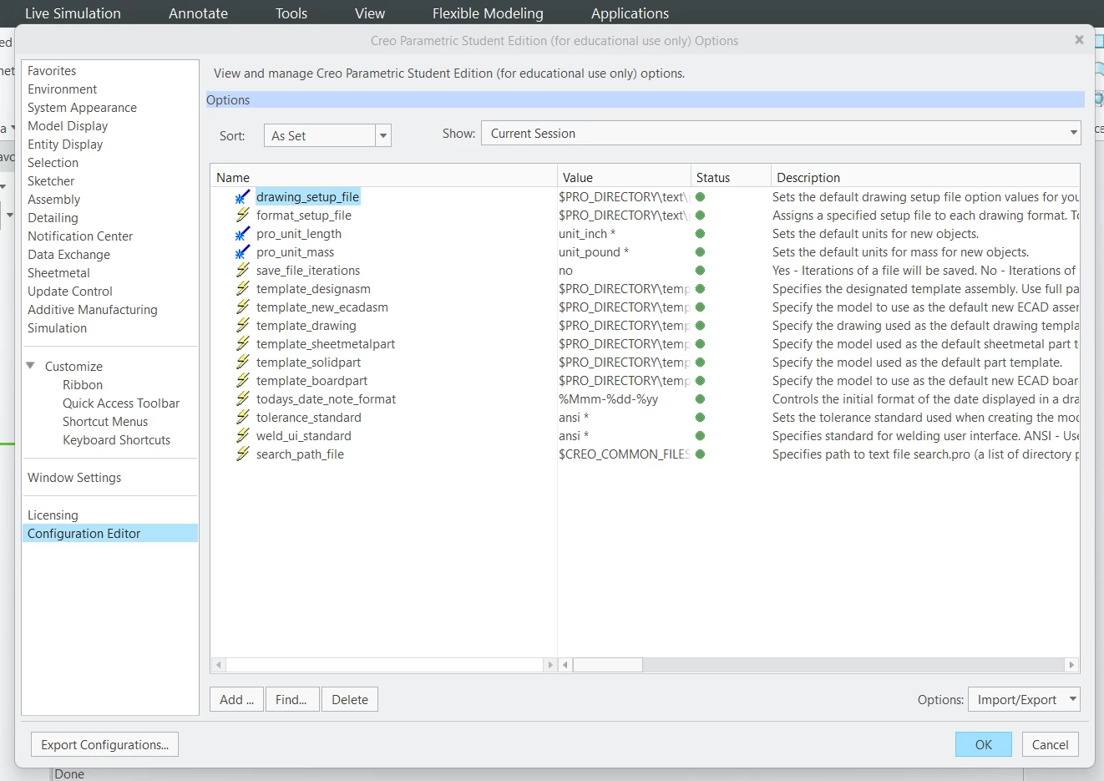Select System Appearance category
This screenshot has width=1104, height=781.
point(82,108)
